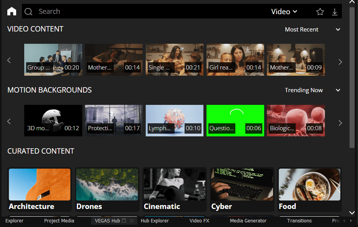
Task: Close the VEGAS Hub tab
Action: pyautogui.click(x=132, y=220)
